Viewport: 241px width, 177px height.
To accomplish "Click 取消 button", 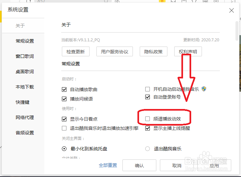I will coord(177,165).
